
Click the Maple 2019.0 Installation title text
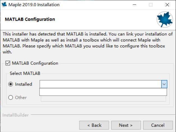pos(34,5)
